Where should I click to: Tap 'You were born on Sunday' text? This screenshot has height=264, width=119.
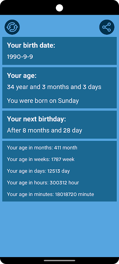tap(43, 101)
